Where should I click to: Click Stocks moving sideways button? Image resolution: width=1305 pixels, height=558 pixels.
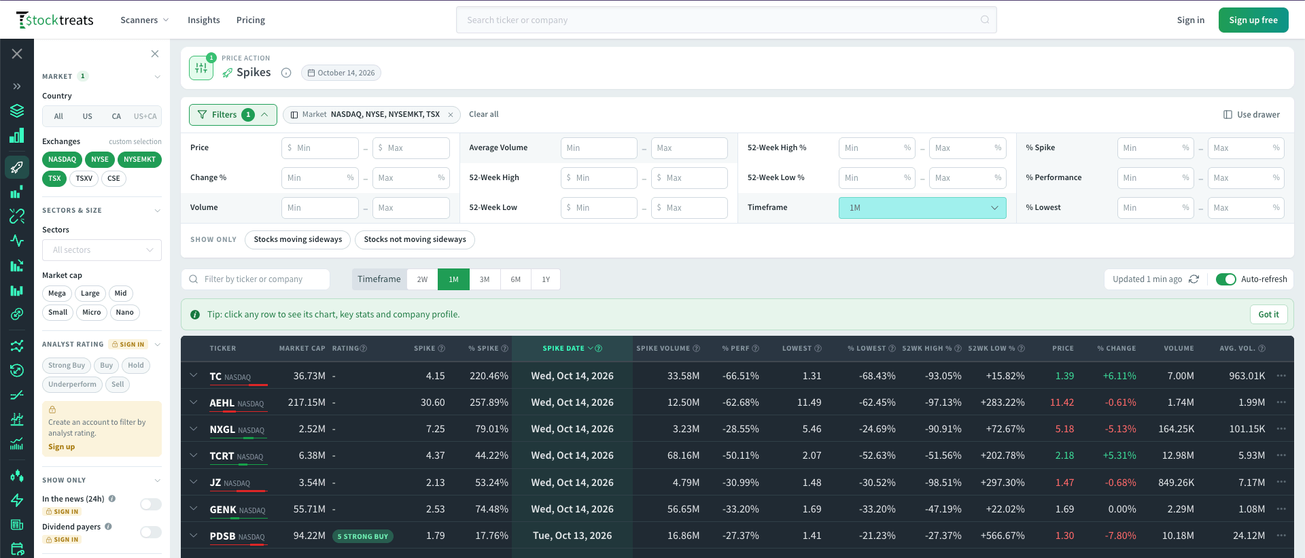pos(298,240)
